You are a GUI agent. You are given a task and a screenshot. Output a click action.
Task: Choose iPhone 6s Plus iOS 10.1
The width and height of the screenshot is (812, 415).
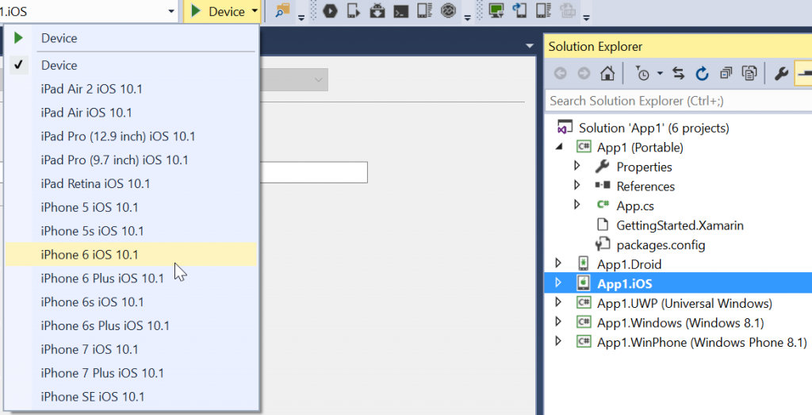pyautogui.click(x=132, y=326)
